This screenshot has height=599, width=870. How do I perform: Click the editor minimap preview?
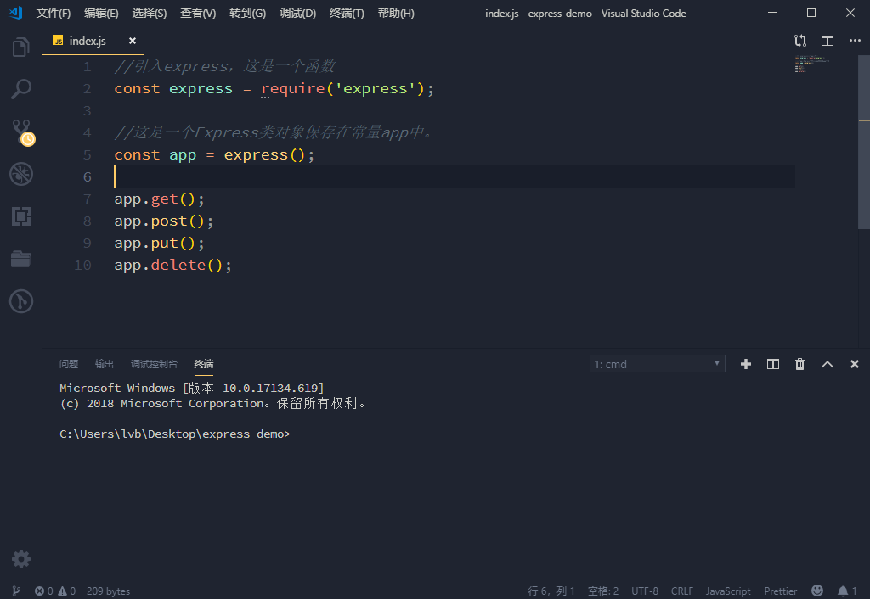click(811, 64)
